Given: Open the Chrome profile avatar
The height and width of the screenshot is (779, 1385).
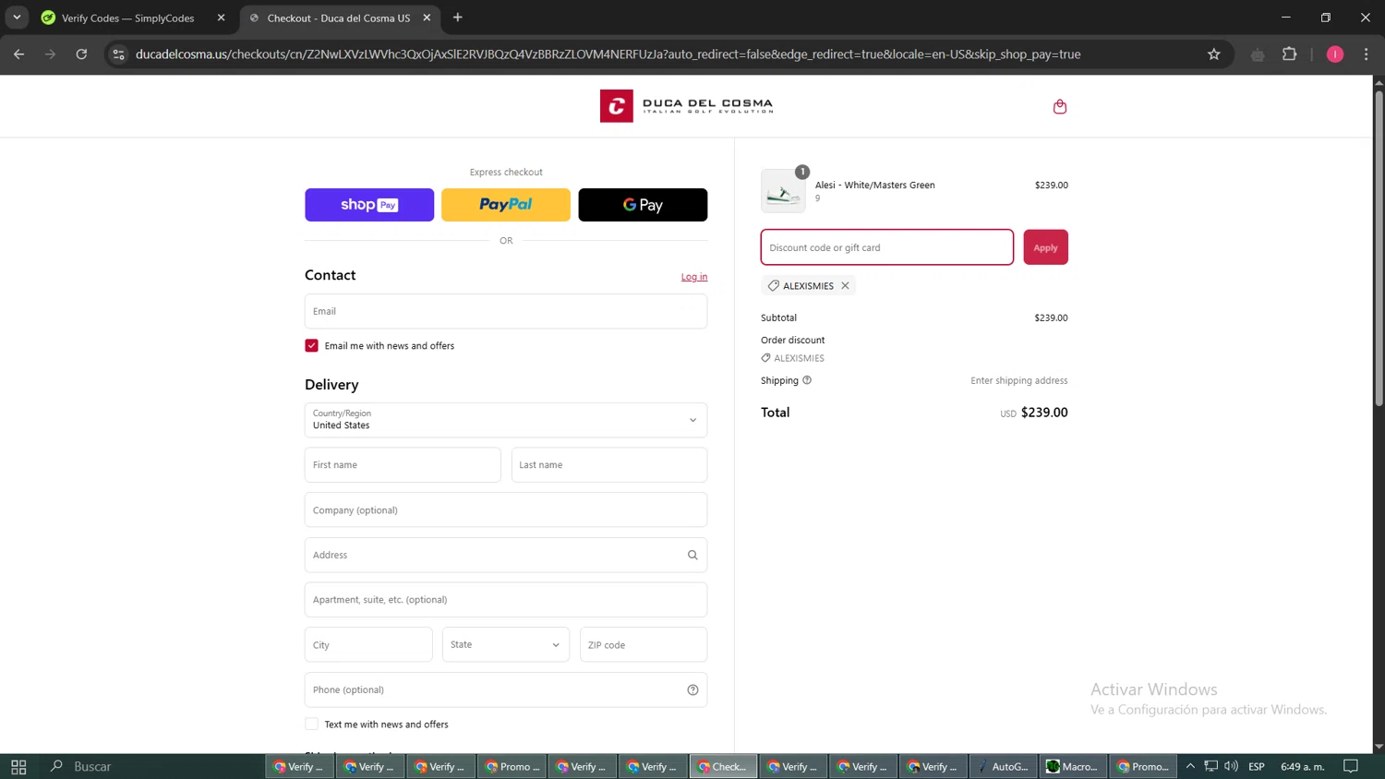Looking at the screenshot, I should (1335, 54).
